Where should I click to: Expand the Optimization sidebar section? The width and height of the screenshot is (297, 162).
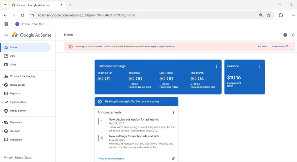(x=2, y=102)
